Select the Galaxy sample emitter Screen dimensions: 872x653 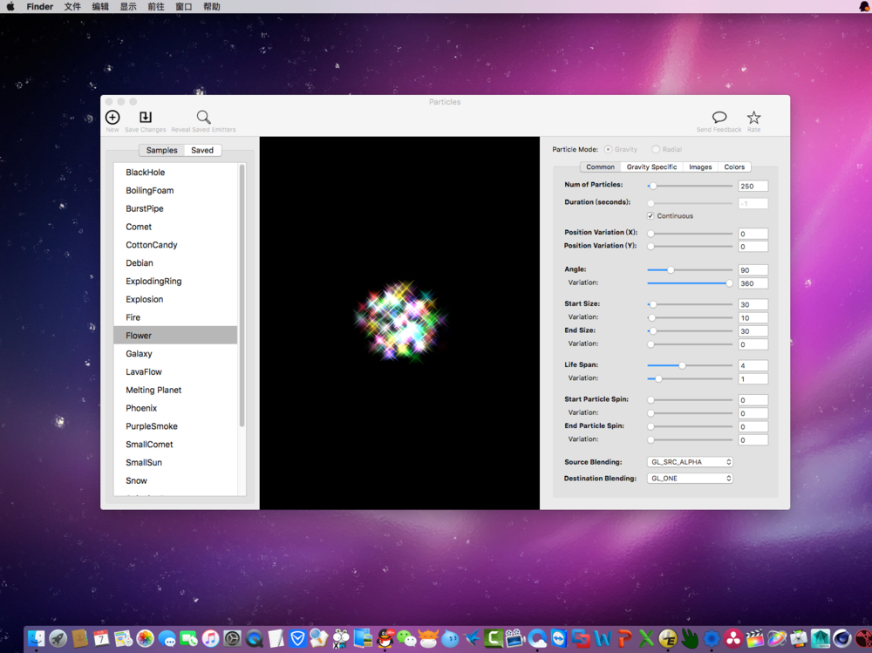click(139, 354)
